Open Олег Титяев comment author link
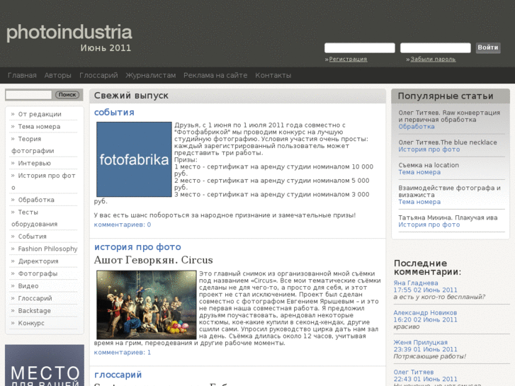The height and width of the screenshot is (386, 515). [x=414, y=373]
